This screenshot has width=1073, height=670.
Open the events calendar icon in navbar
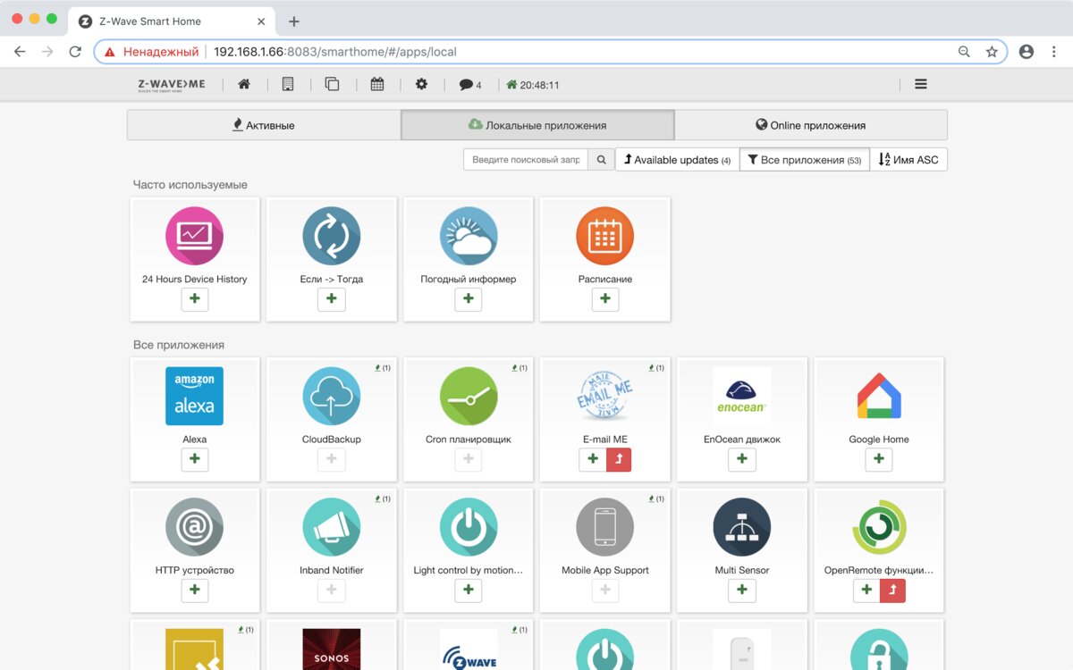[377, 85]
